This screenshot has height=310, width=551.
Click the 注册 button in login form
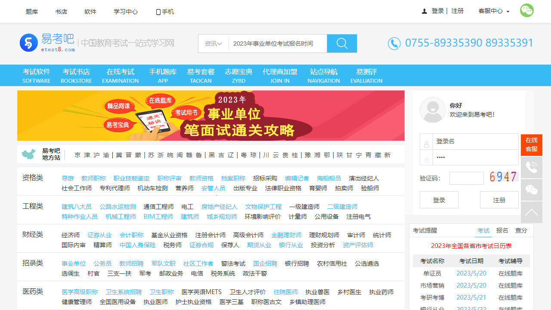point(499,200)
